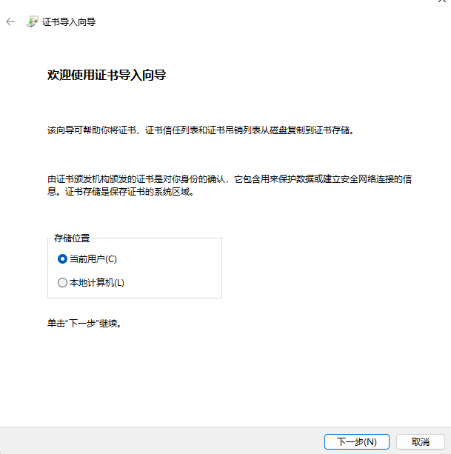The width and height of the screenshot is (451, 454).
Task: Click the 取消 button
Action: coord(421,442)
